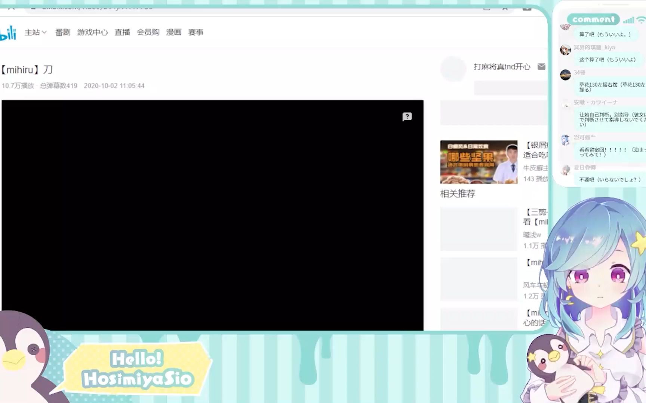Click the bilibili logo icon
The width and height of the screenshot is (646, 403).
point(8,33)
